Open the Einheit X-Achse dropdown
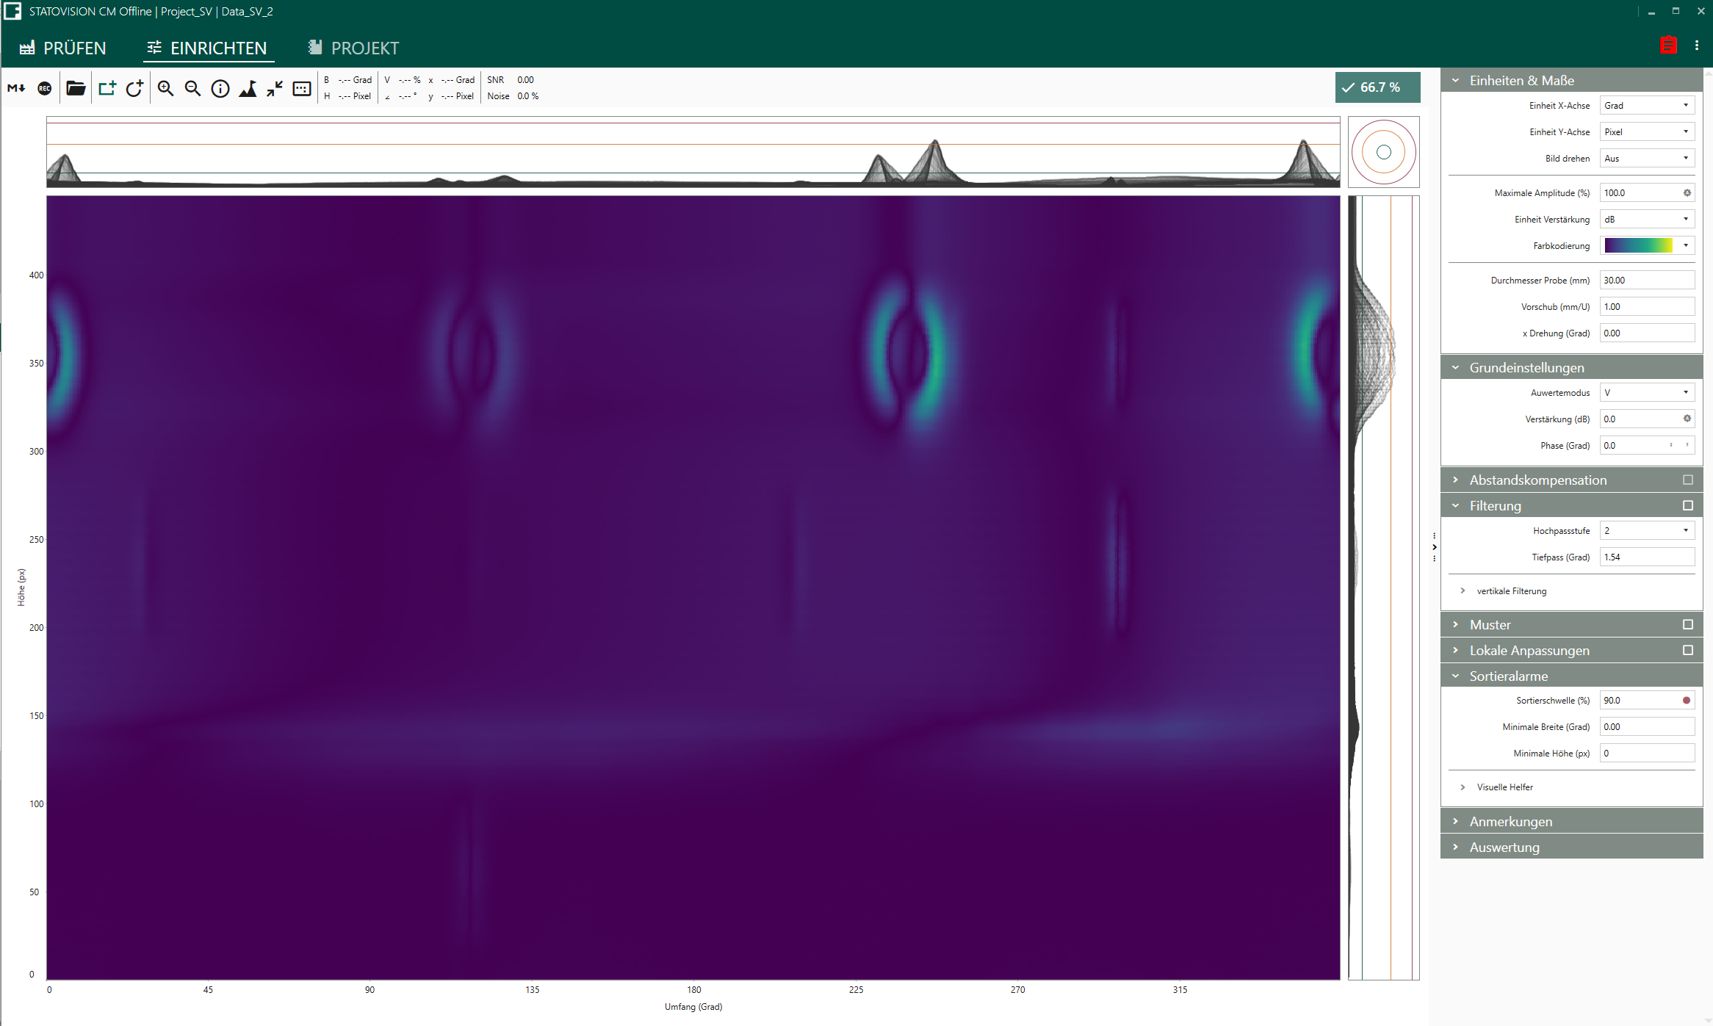 (1647, 105)
